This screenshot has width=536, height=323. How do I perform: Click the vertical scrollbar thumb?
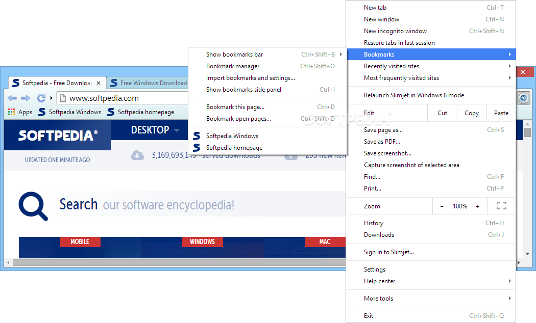pos(527,132)
